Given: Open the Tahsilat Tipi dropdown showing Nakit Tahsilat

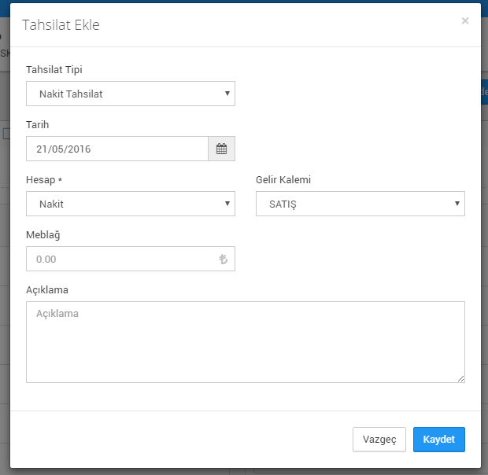Looking at the screenshot, I should point(131,94).
